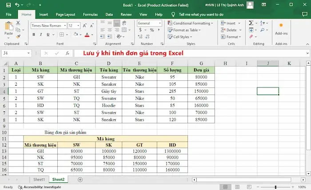
Task: Open the File menu
Action: coord(8,15)
